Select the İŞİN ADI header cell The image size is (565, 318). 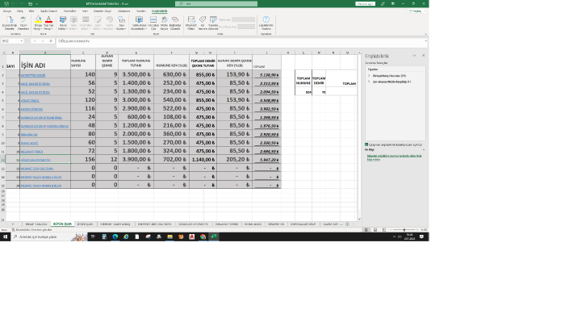(x=45, y=62)
